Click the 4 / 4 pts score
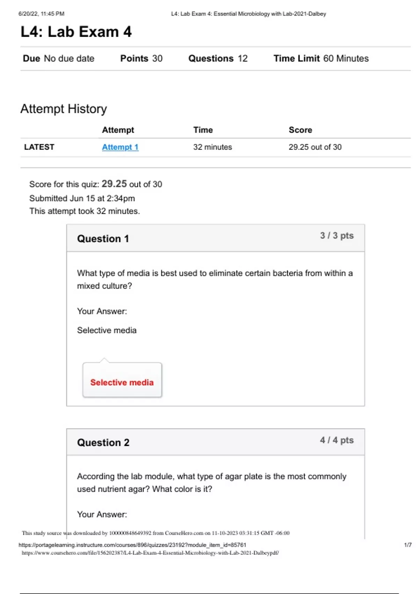The width and height of the screenshot is (419, 594). [337, 440]
